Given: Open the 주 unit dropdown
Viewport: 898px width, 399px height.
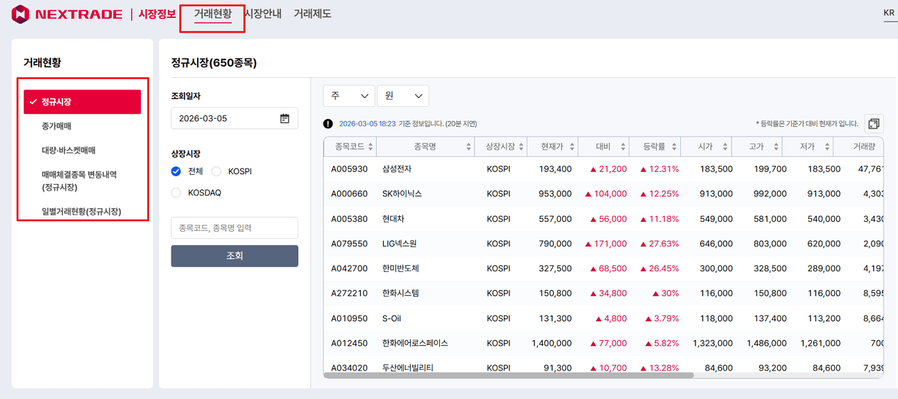Looking at the screenshot, I should coord(349,96).
